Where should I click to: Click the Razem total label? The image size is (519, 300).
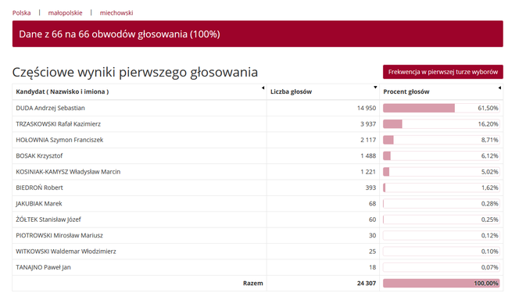pyautogui.click(x=253, y=283)
